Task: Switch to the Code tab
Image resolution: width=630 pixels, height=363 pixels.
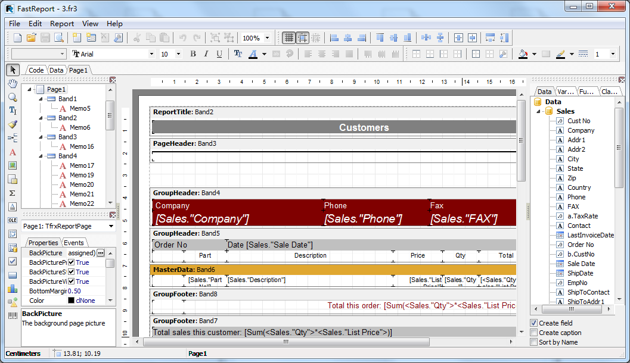Action: coord(36,70)
